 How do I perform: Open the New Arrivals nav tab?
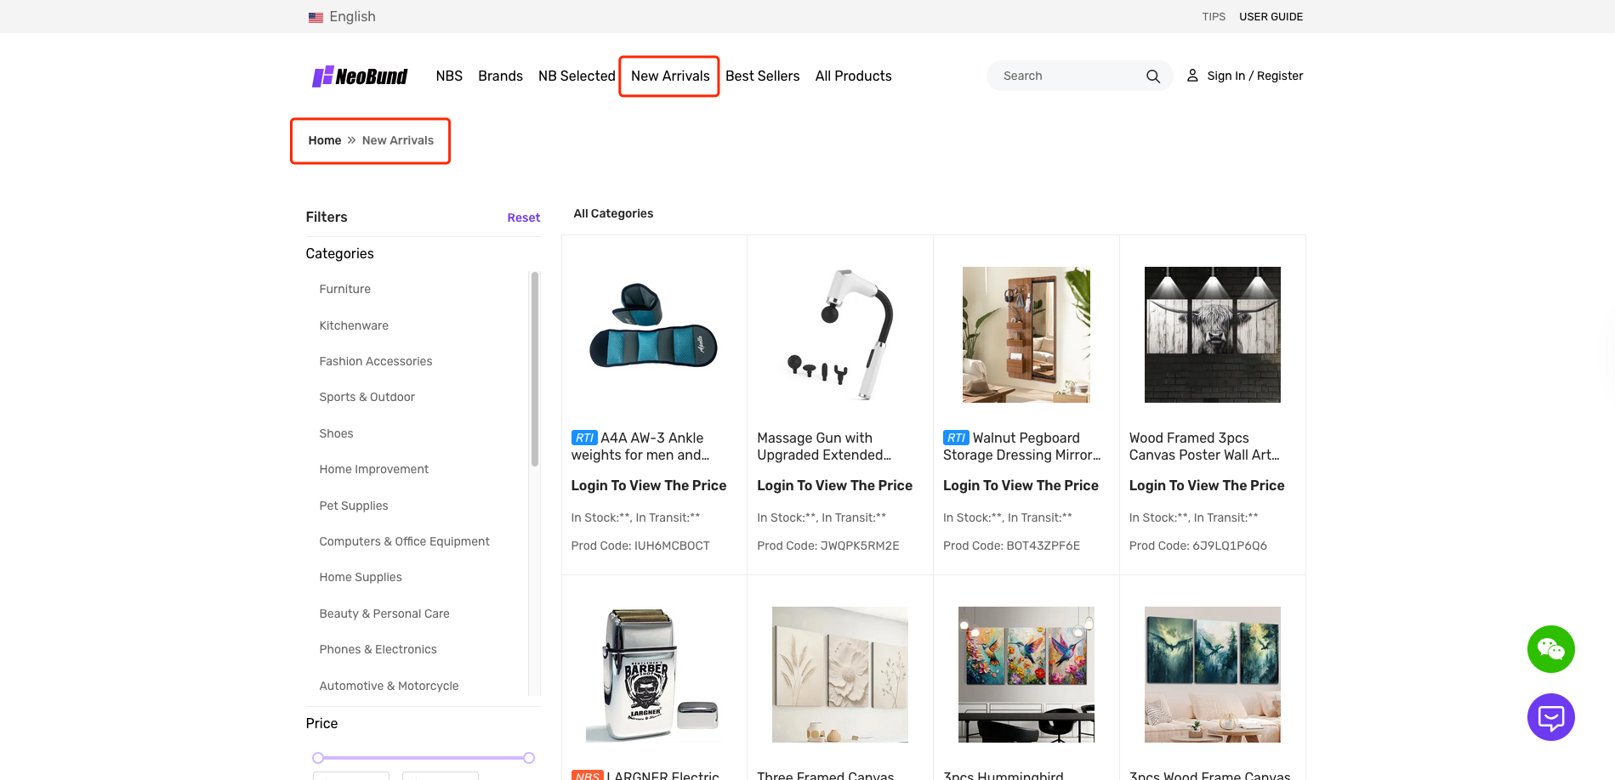click(670, 76)
